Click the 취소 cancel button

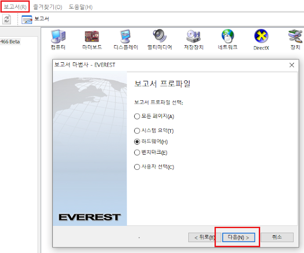click(x=277, y=237)
